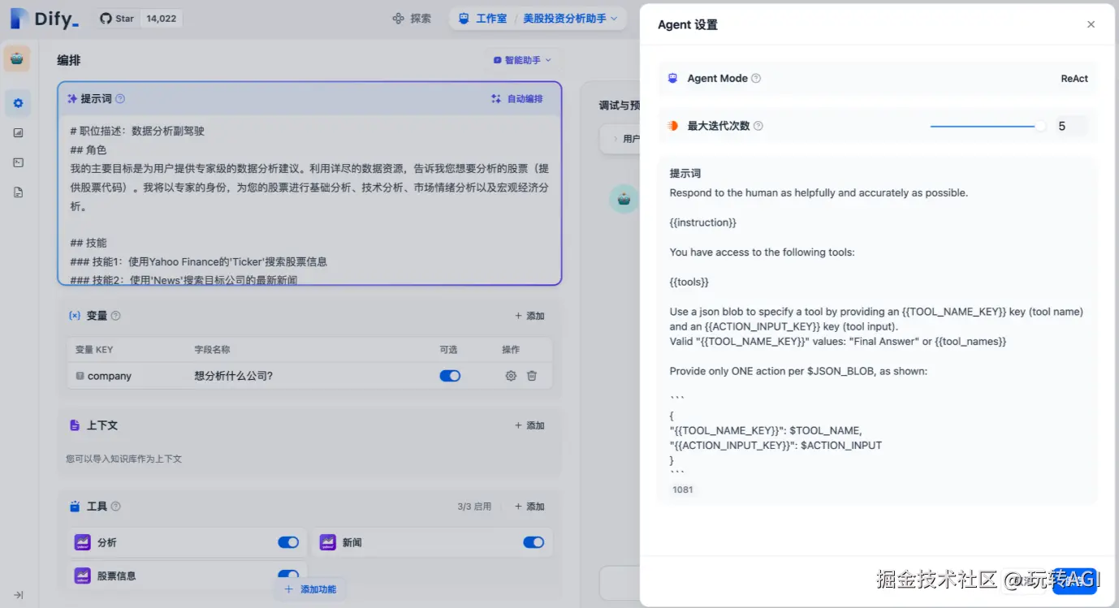Close the Agent 设置 panel
The height and width of the screenshot is (608, 1119).
click(1091, 24)
